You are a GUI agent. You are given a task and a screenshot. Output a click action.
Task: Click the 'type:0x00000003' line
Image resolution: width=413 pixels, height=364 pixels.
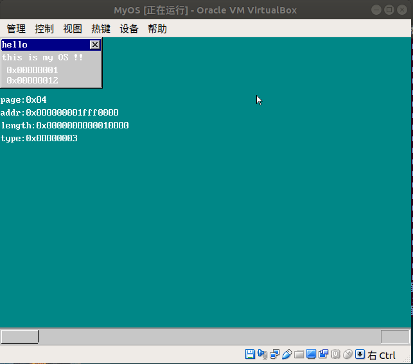(x=39, y=139)
